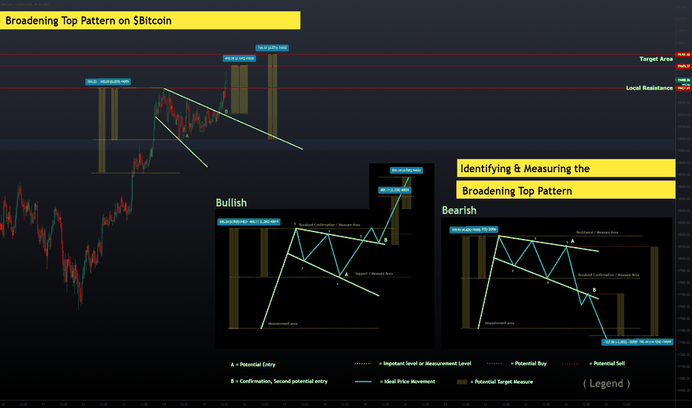Click the olive Potential Target Measure legend swatch
The image size is (692, 408).
click(x=462, y=382)
